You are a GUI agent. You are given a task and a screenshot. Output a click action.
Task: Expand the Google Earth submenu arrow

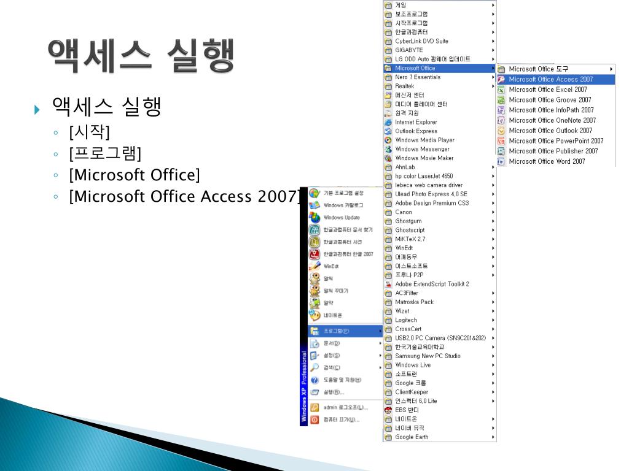493,437
